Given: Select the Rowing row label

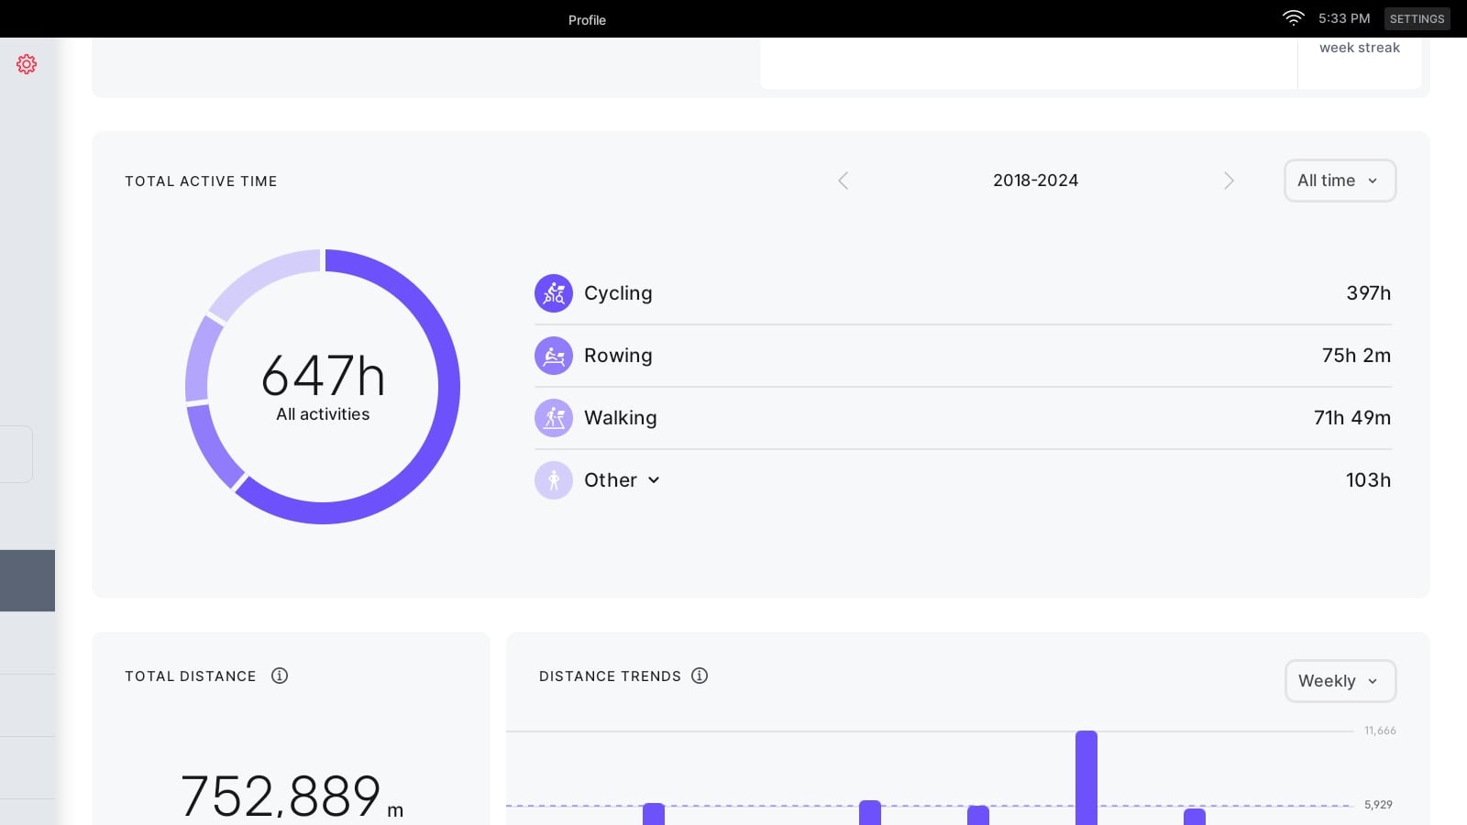Looking at the screenshot, I should [x=618, y=356].
